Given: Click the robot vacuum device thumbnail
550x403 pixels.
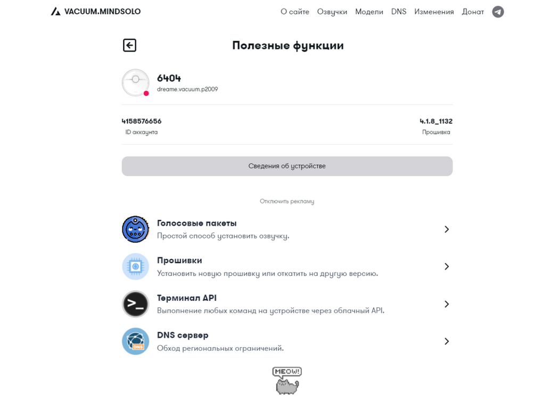Looking at the screenshot, I should pos(135,83).
